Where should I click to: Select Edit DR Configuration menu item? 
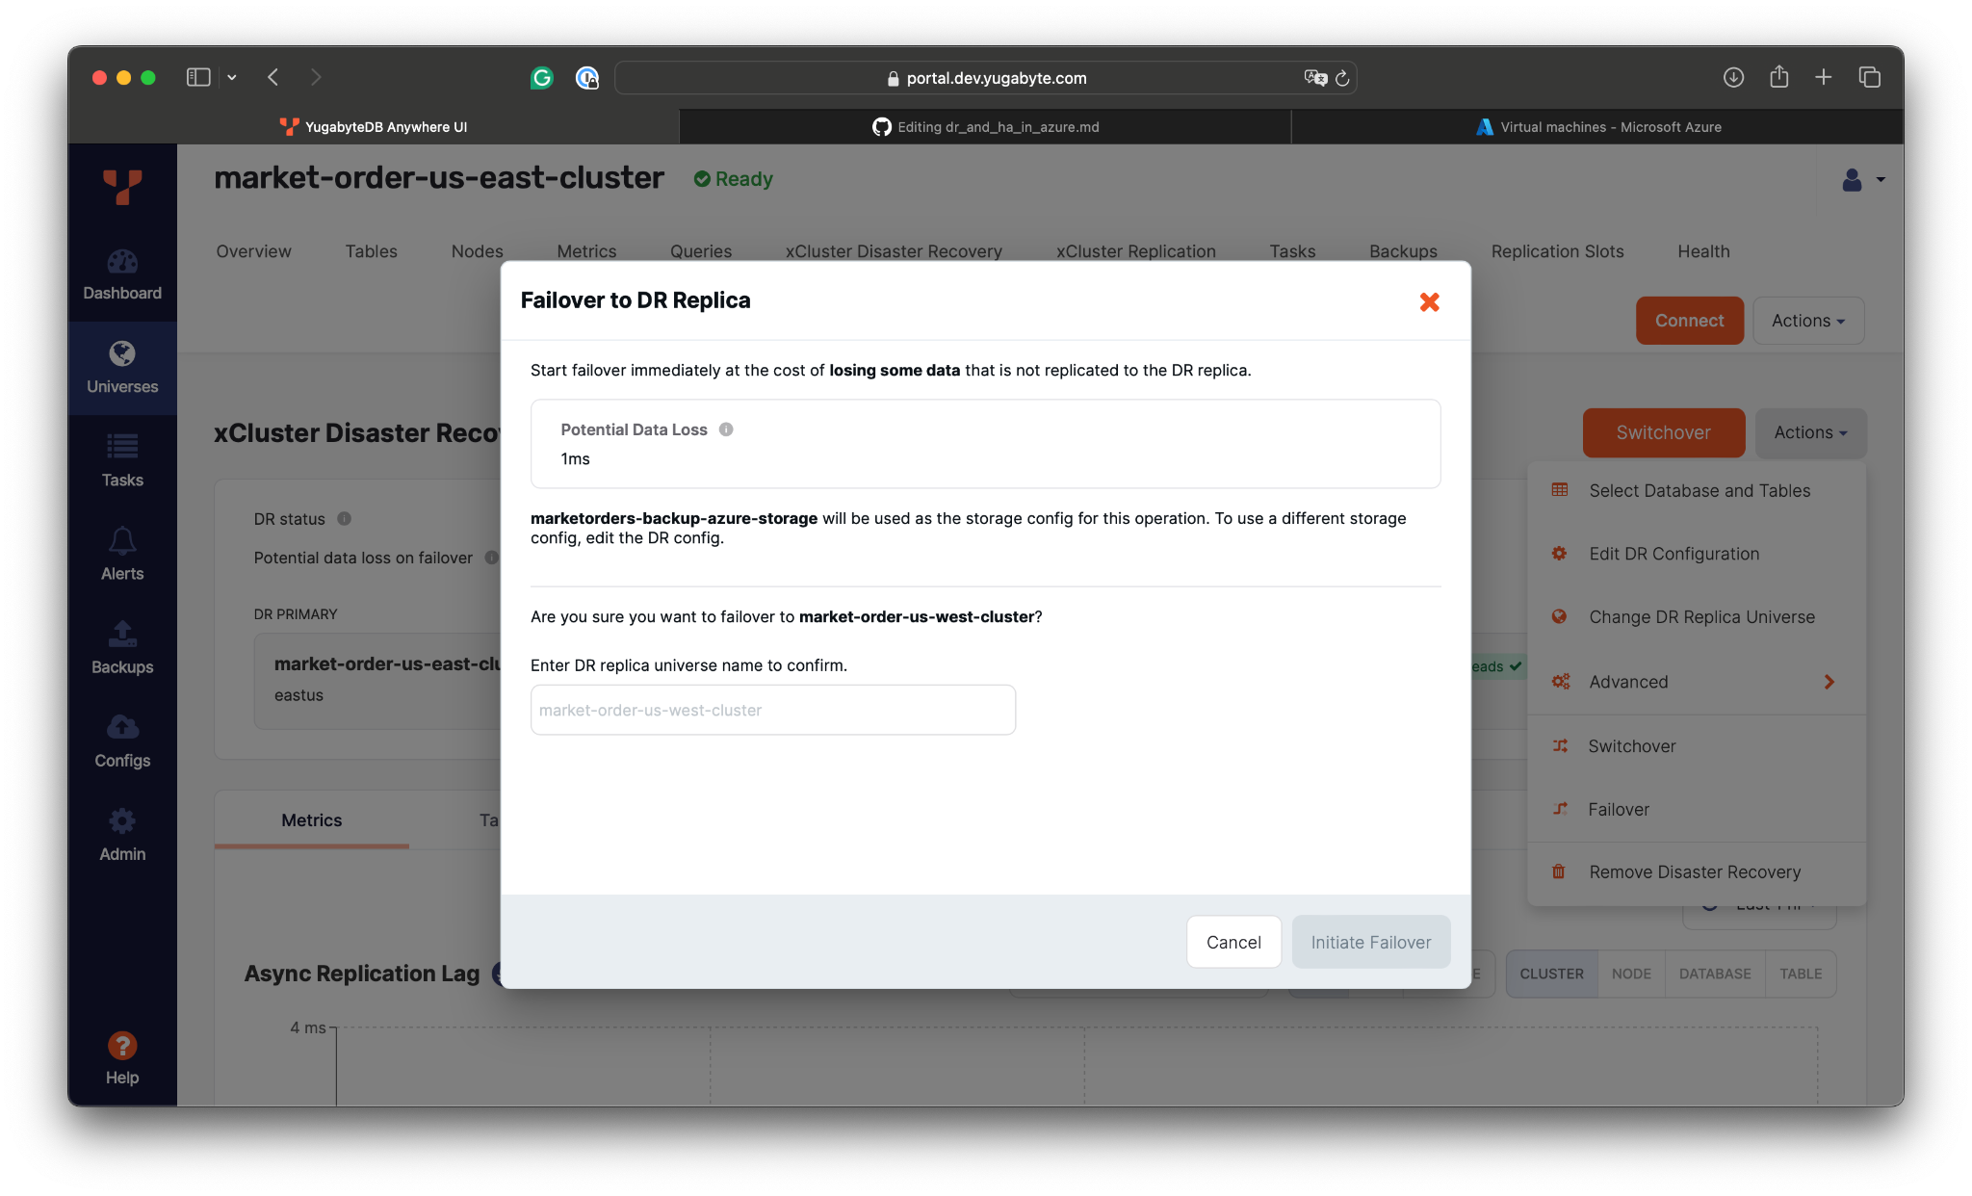click(1674, 554)
